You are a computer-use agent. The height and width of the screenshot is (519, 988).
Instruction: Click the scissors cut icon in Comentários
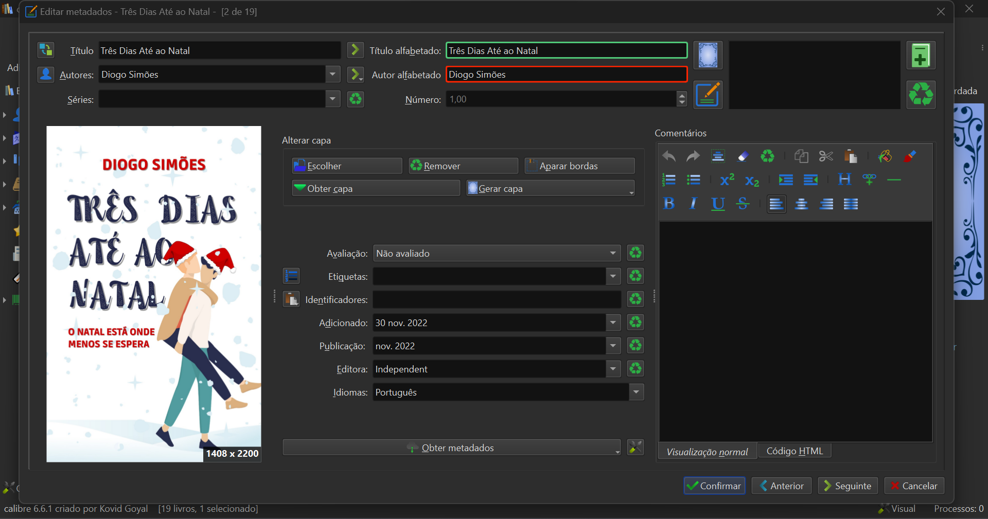tap(825, 156)
